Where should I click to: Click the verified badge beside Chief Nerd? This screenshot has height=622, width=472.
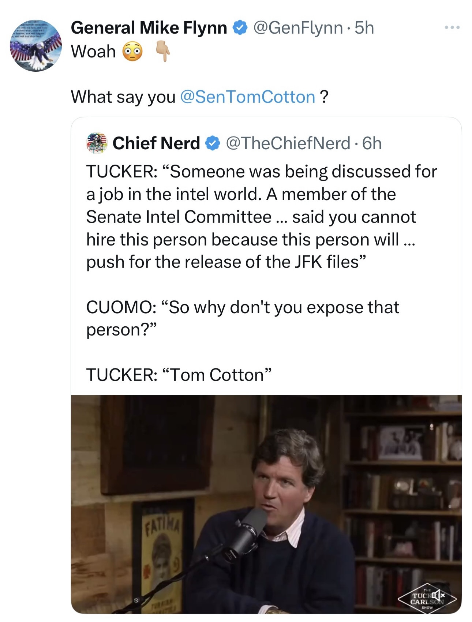[213, 143]
